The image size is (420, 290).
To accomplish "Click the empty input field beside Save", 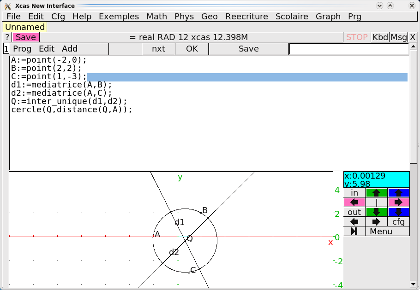I will (349, 49).
